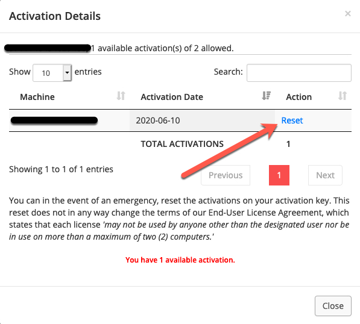Image resolution: width=360 pixels, height=324 pixels.
Task: Click the Activation Details dialog title
Action: [x=55, y=16]
